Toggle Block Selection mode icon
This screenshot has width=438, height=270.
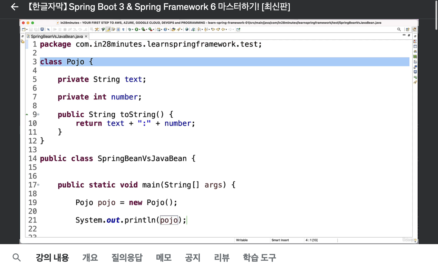(118, 29)
